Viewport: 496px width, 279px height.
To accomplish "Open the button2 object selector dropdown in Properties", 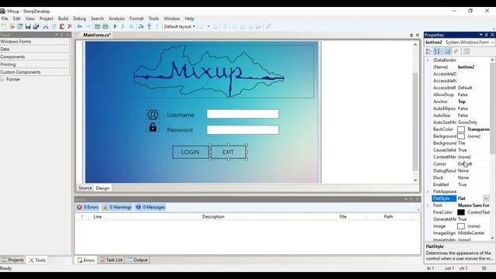I will 493,43.
